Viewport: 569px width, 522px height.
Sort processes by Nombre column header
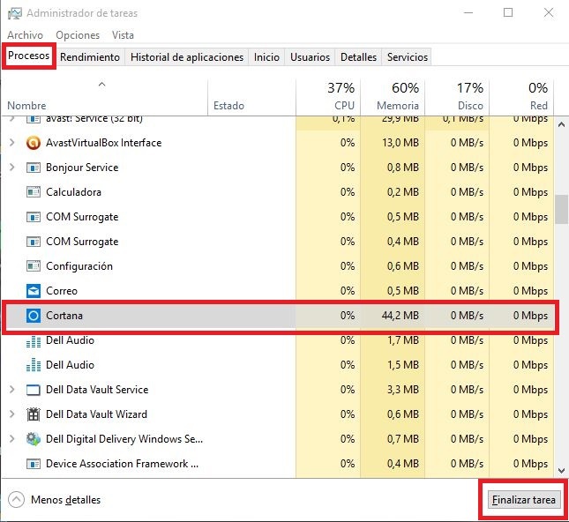[104, 97]
